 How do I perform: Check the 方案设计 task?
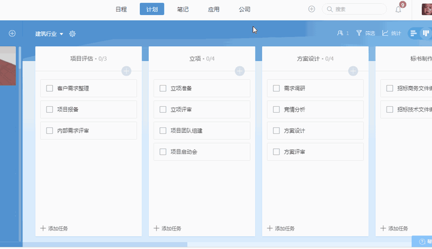point(277,131)
